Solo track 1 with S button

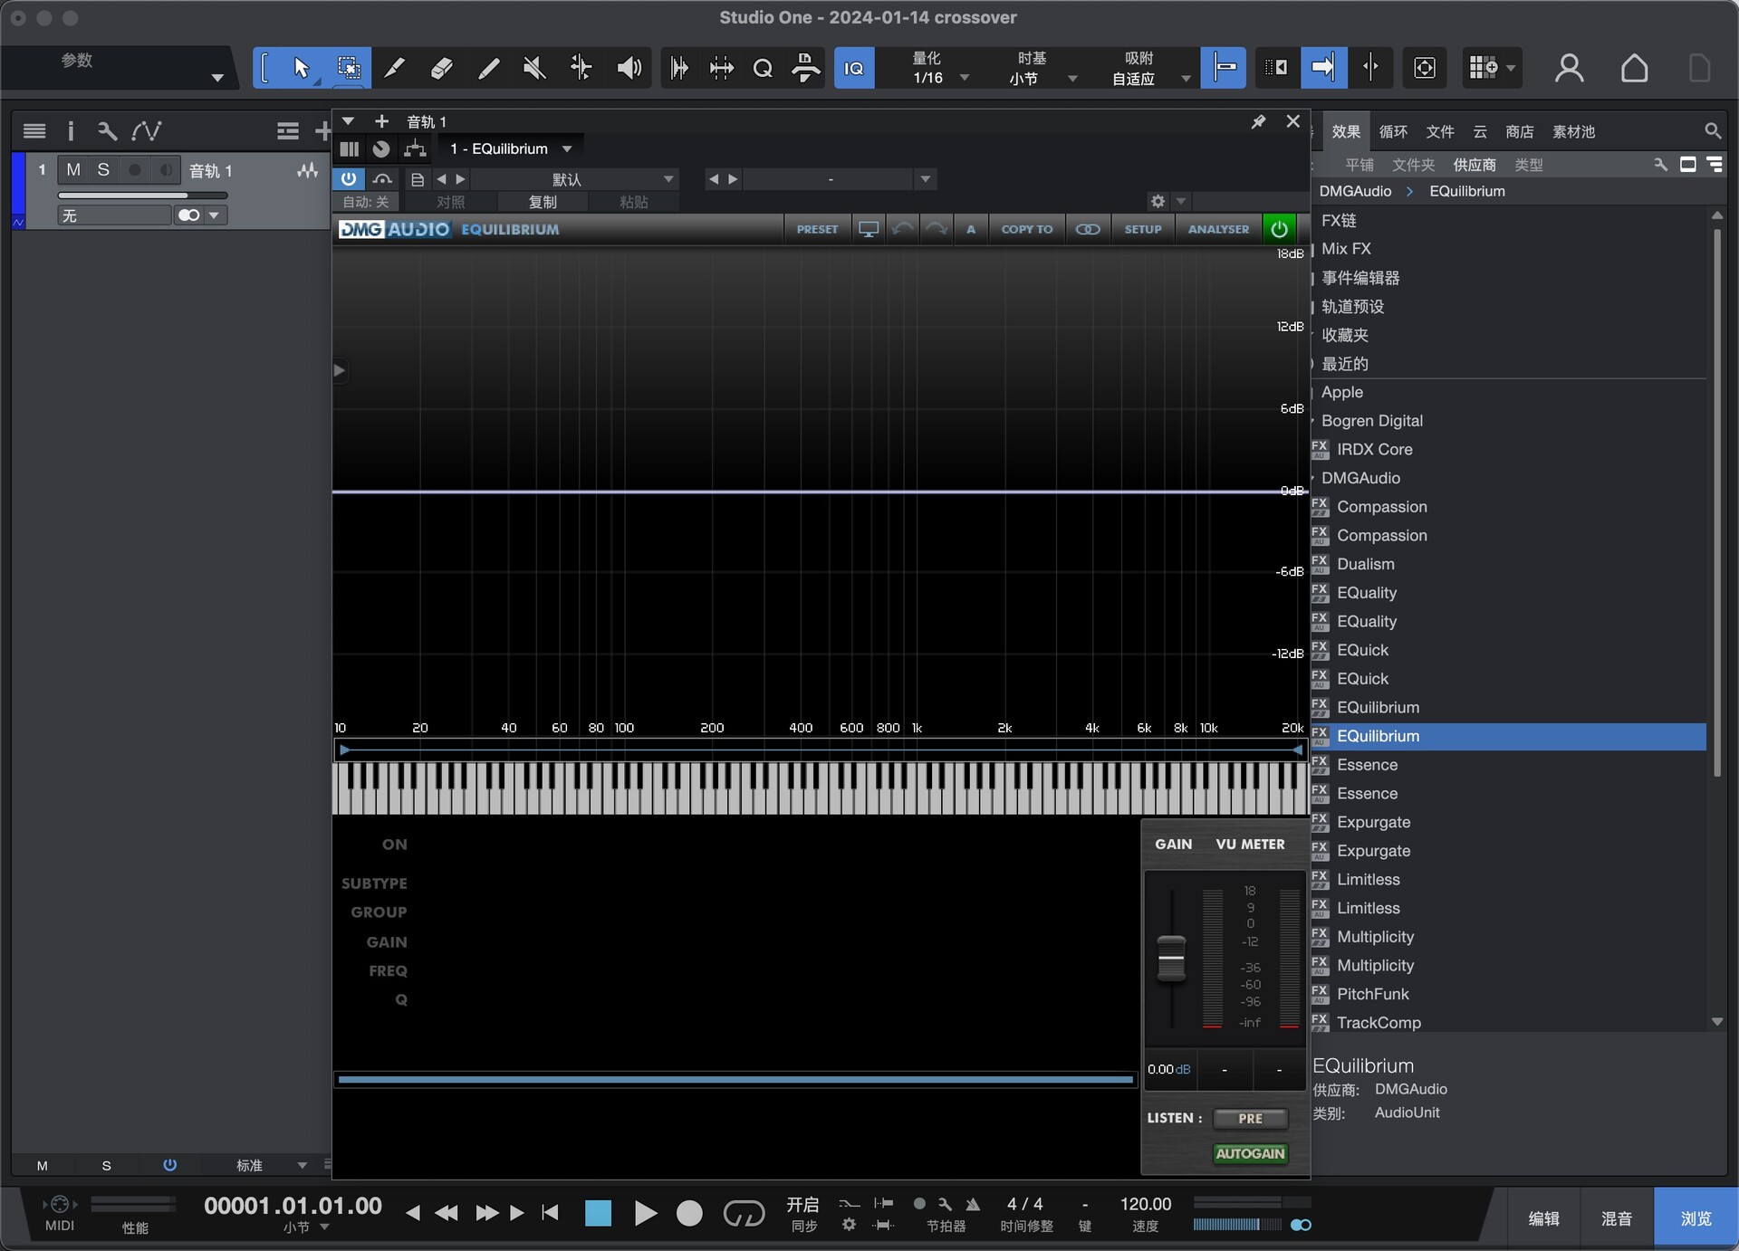tap(103, 170)
